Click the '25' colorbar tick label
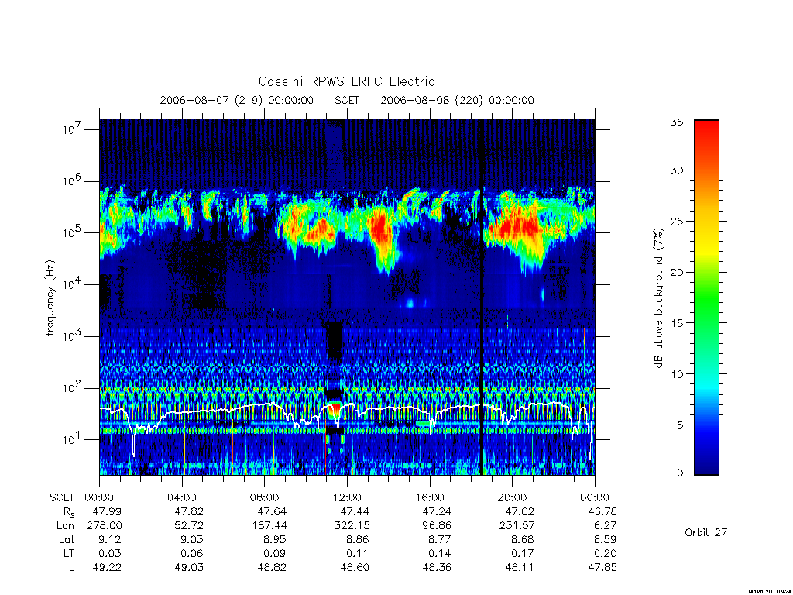This screenshot has width=793, height=595. tap(677, 221)
